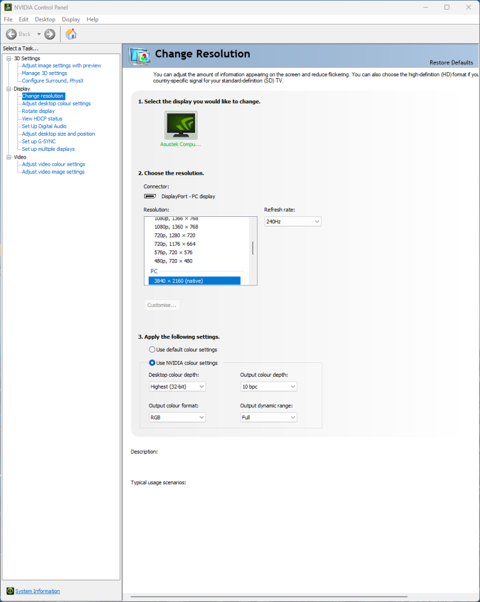Open the Desktop colour depth dropdown
The image size is (480, 602).
point(177,387)
